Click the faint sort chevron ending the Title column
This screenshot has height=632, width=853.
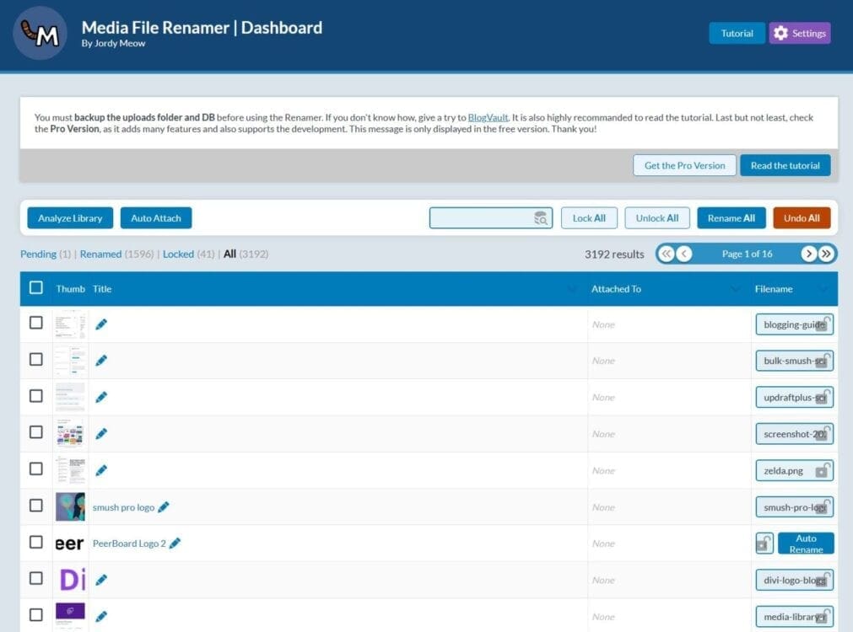[572, 289]
